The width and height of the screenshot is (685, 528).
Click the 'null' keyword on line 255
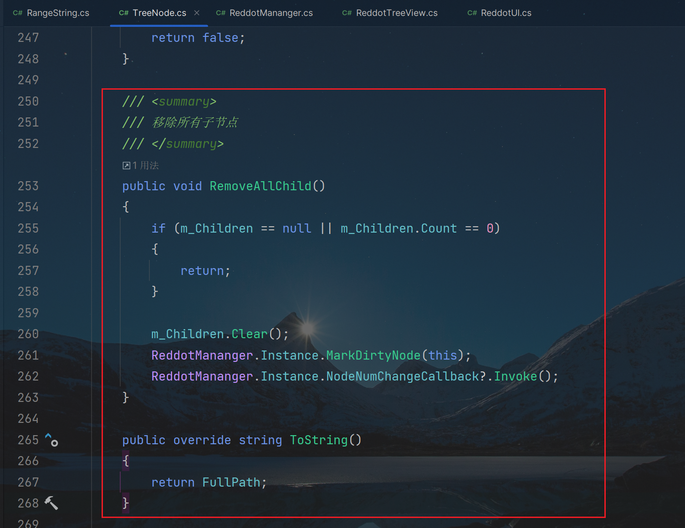pos(297,228)
